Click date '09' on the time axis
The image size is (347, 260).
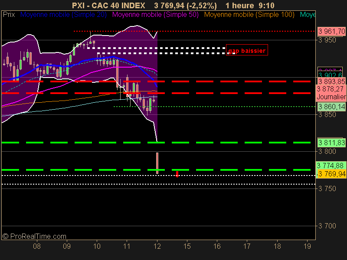pyautogui.click(x=67, y=246)
